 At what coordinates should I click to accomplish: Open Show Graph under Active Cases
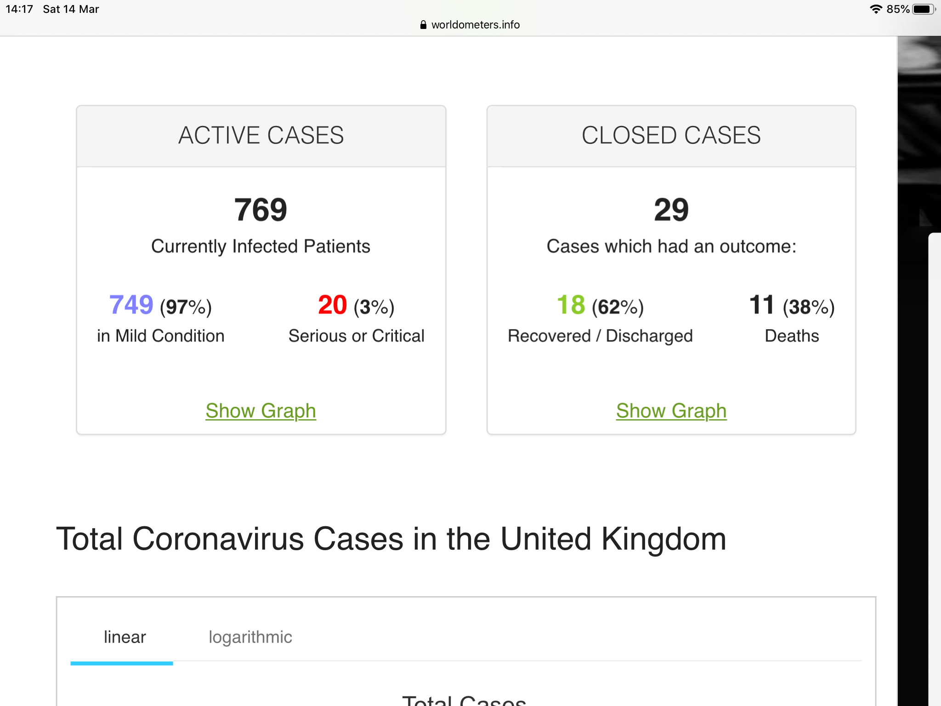pyautogui.click(x=261, y=410)
